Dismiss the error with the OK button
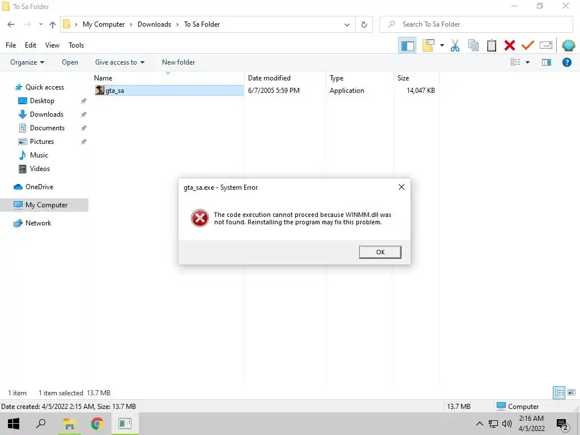 coord(380,252)
